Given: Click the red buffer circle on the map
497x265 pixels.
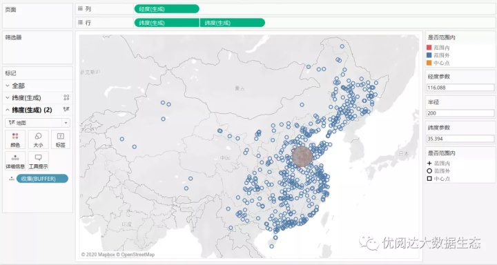Looking at the screenshot, I should click(302, 157).
